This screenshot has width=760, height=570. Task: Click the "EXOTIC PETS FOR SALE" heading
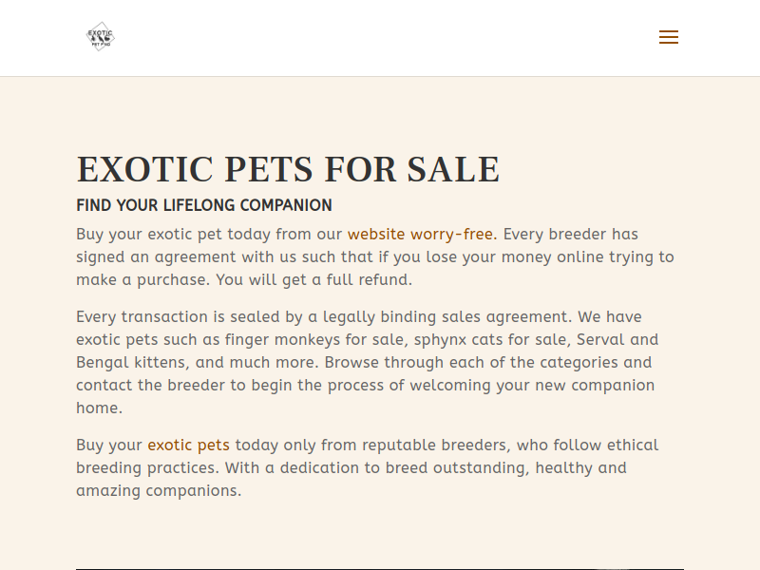tap(288, 169)
